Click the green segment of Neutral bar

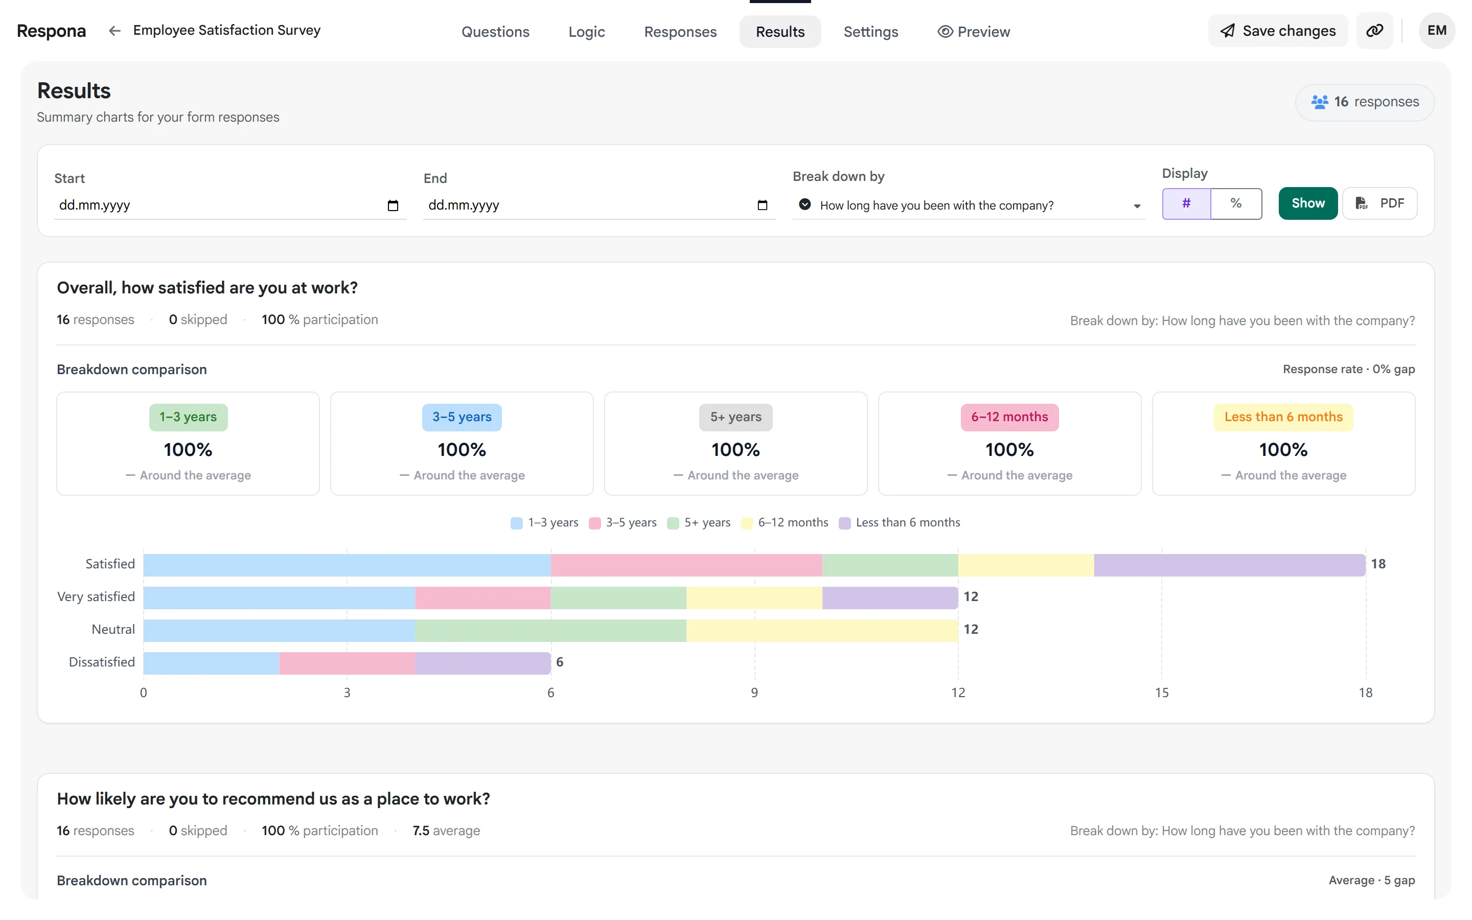click(x=550, y=630)
